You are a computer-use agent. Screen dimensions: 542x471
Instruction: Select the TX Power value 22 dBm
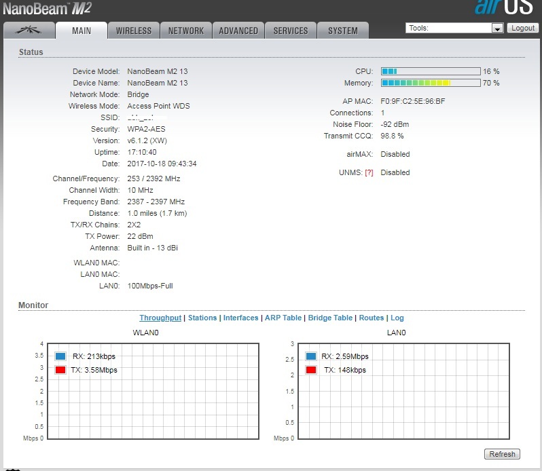pos(140,236)
